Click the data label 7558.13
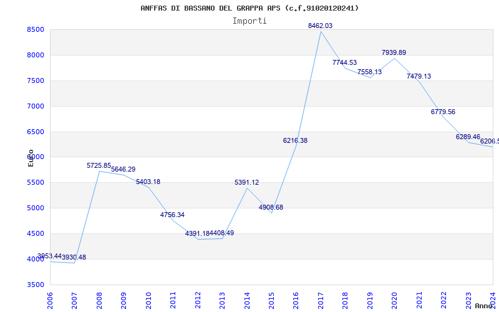Viewport: 499px width, 312px height. pos(369,72)
